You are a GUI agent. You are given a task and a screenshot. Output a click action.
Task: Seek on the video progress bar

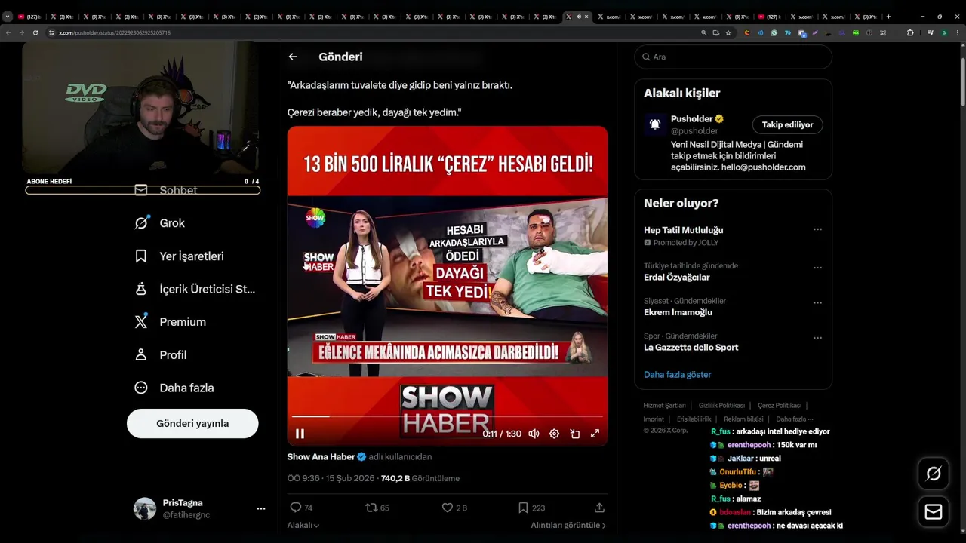447,416
